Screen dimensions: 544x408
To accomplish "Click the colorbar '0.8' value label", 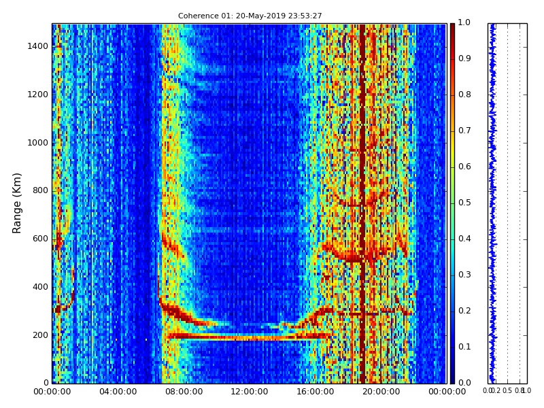I will [464, 95].
